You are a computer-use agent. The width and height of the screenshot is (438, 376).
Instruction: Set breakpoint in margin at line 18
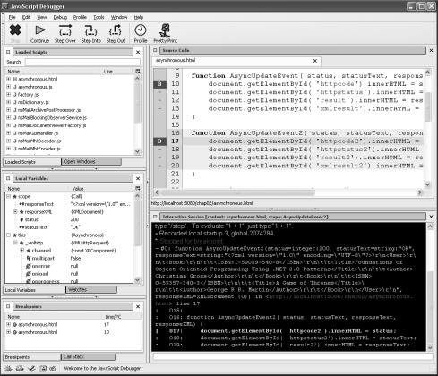pos(159,150)
